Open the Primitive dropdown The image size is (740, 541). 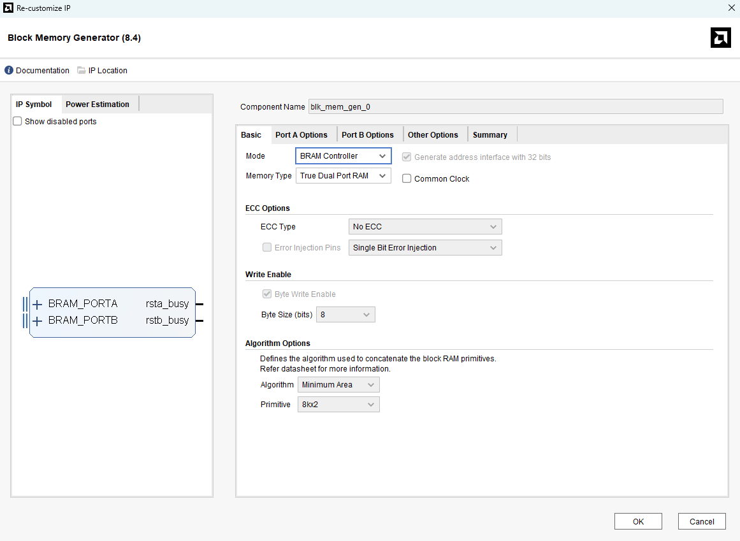(x=338, y=405)
